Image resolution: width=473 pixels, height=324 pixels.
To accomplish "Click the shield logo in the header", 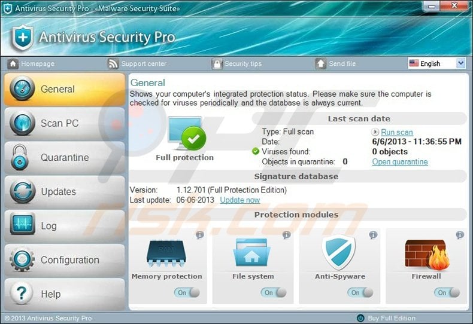I will pos(22,38).
